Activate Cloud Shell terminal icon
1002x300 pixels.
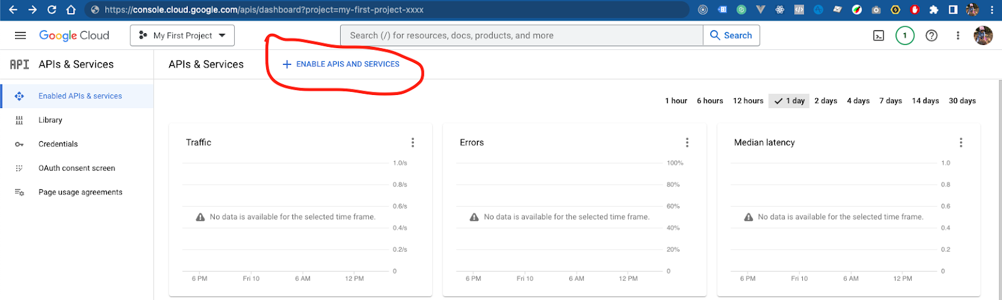879,36
